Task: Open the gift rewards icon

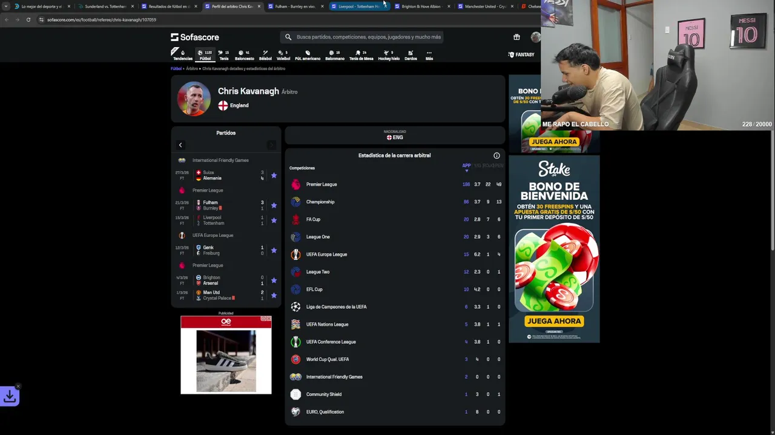Action: coord(516,37)
